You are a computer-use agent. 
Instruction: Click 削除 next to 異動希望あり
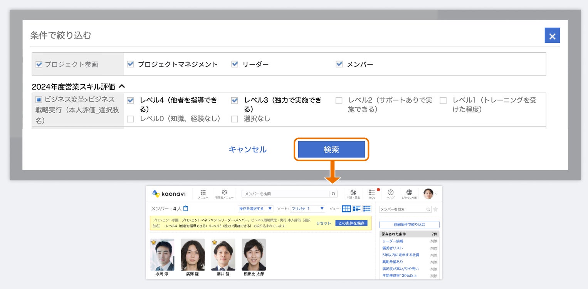pos(434,262)
